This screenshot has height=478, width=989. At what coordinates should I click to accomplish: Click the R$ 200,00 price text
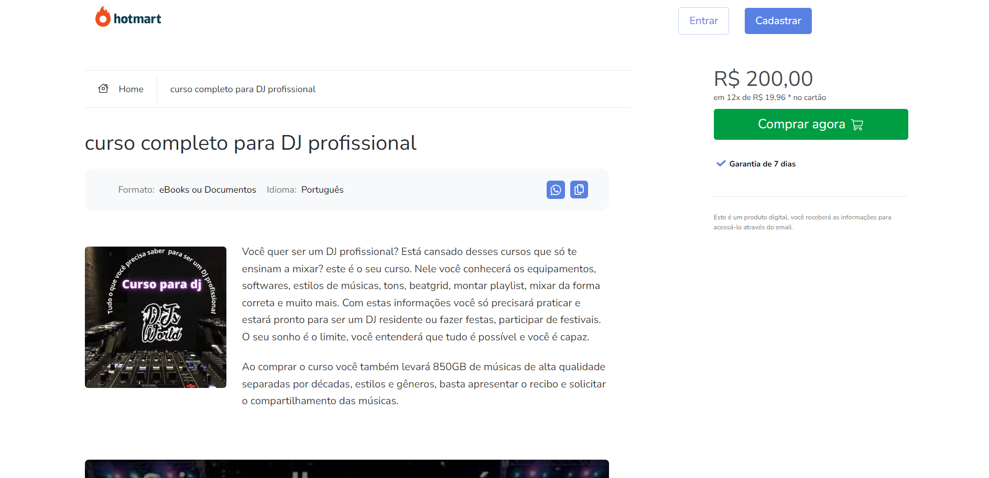(763, 79)
